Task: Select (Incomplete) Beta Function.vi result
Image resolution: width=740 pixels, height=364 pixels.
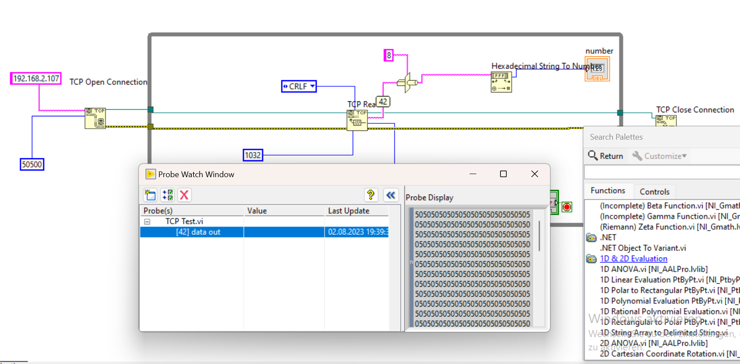Action: [669, 206]
